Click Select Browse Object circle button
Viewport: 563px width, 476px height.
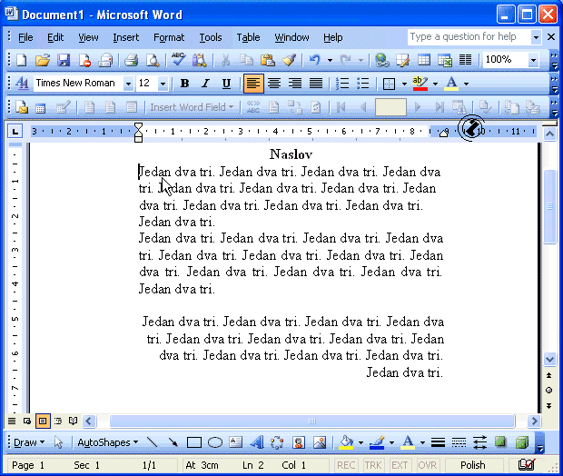tap(548, 390)
